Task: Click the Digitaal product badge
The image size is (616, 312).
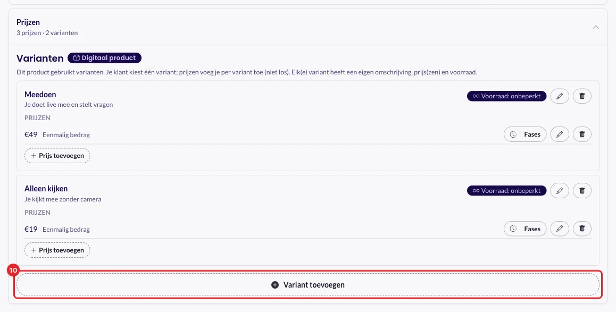Action: [104, 58]
